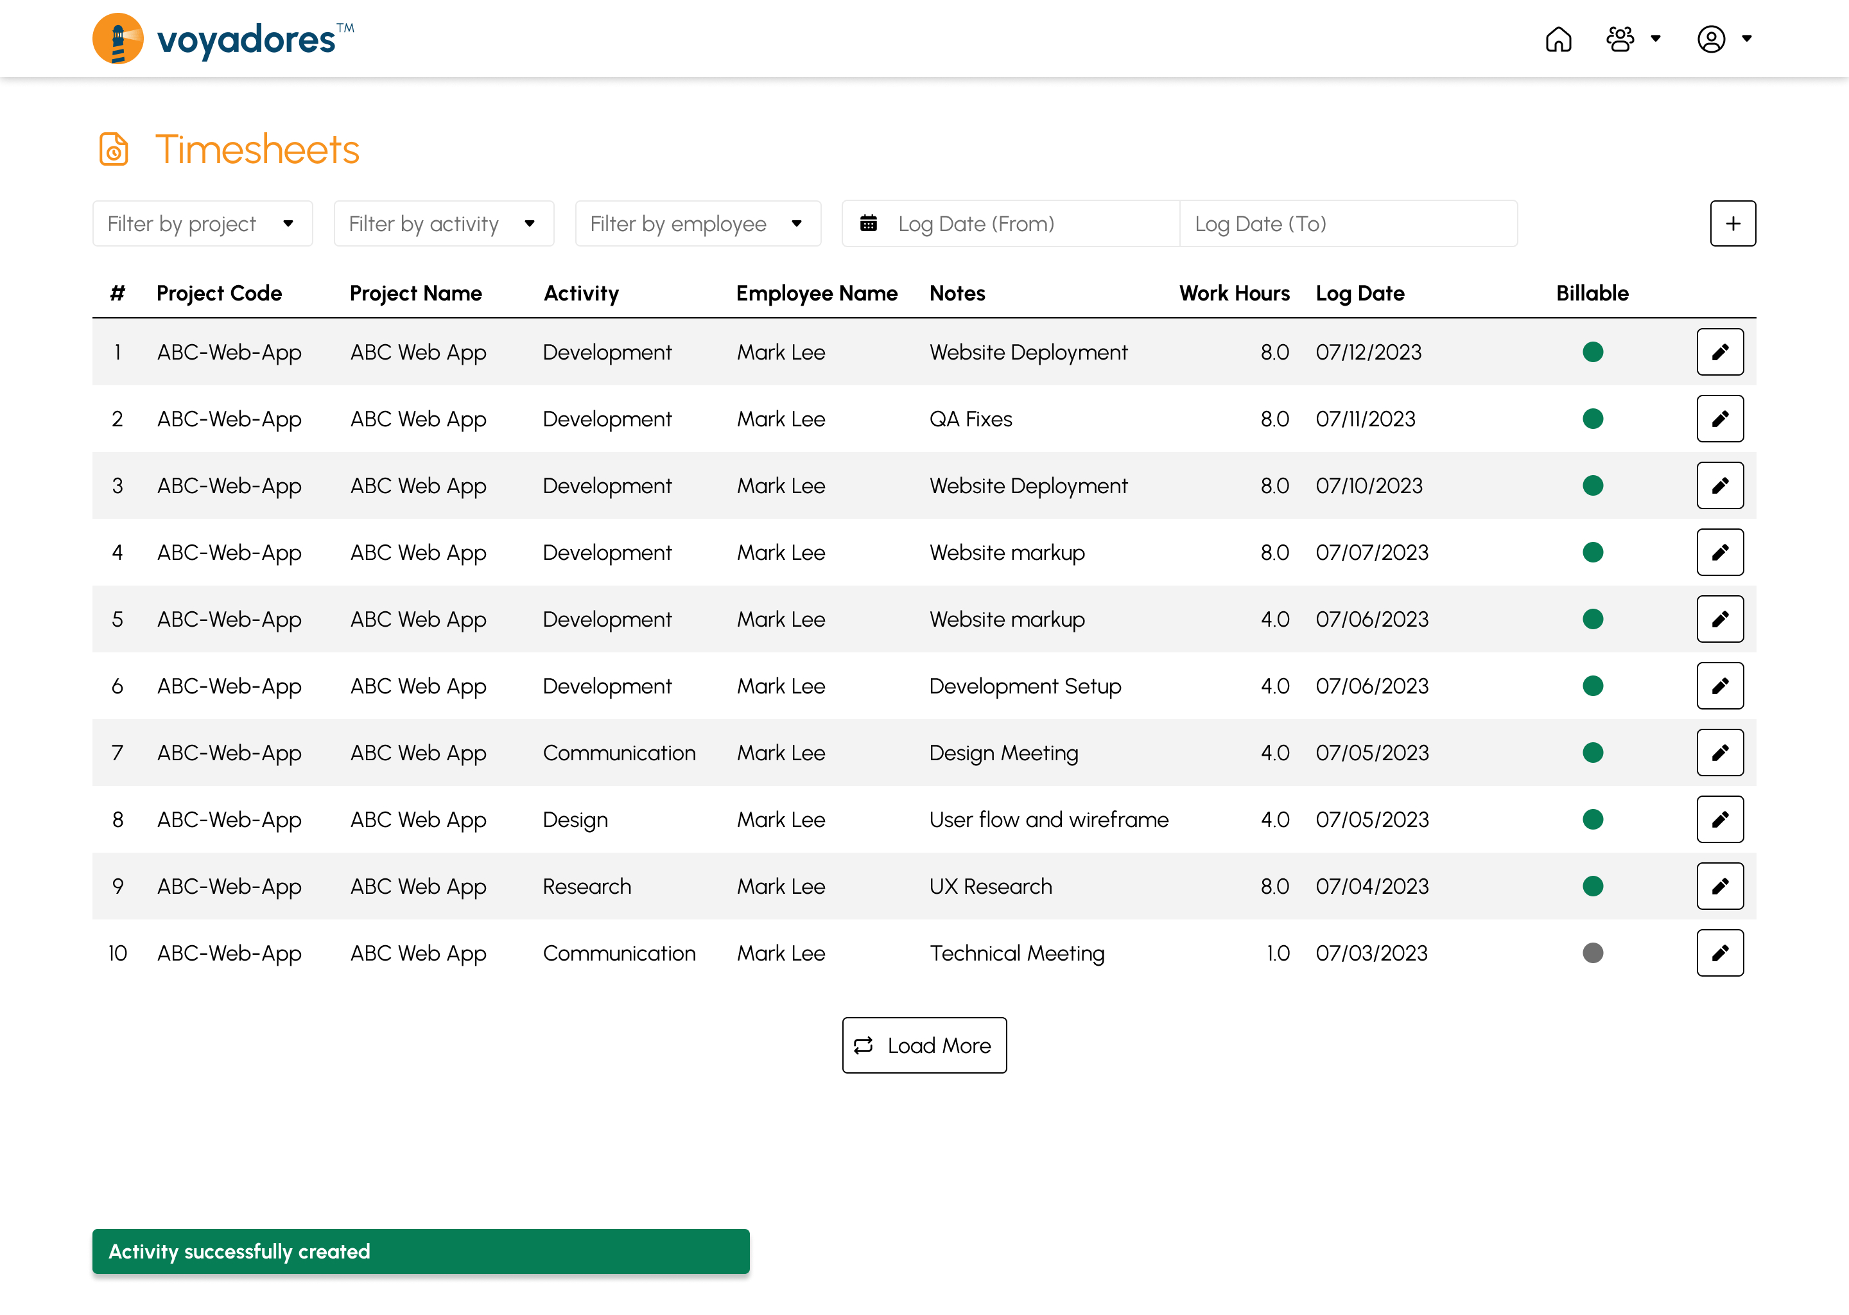Click gray billable dot for Technical Meeting
This screenshot has width=1849, height=1315.
1592,953
